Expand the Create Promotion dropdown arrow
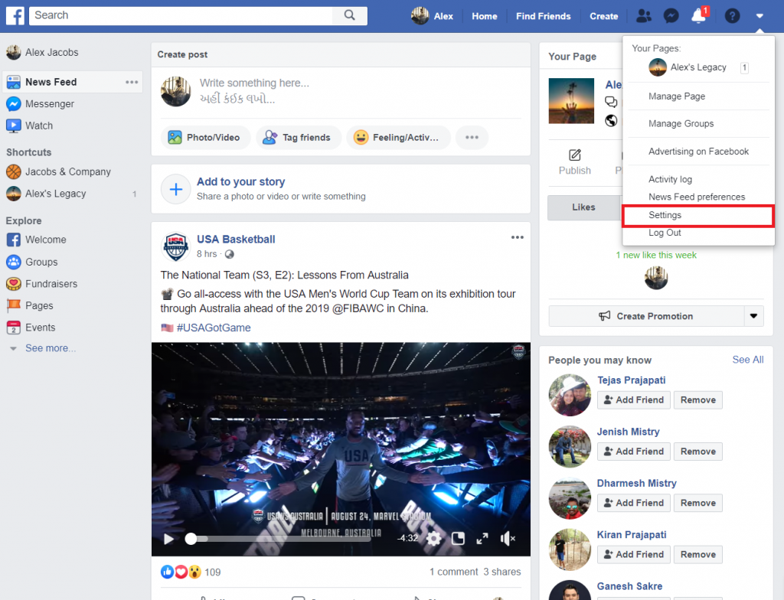Screen dimensions: 784x600 coord(753,316)
